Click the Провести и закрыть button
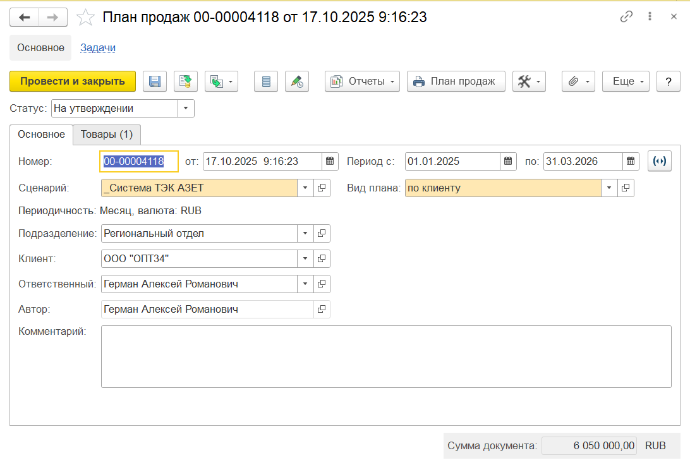 tap(73, 82)
